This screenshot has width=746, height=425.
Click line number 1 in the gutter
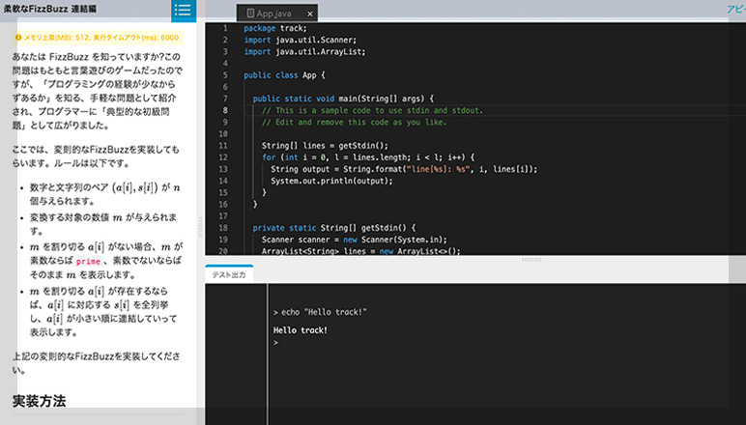(224, 29)
